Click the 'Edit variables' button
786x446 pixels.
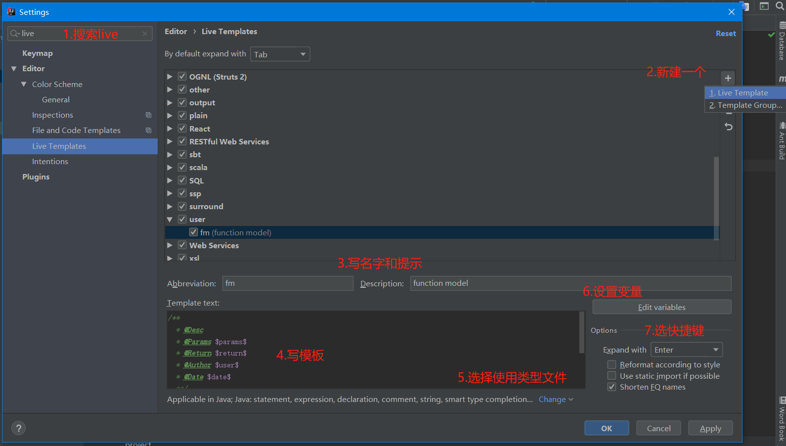coord(662,307)
